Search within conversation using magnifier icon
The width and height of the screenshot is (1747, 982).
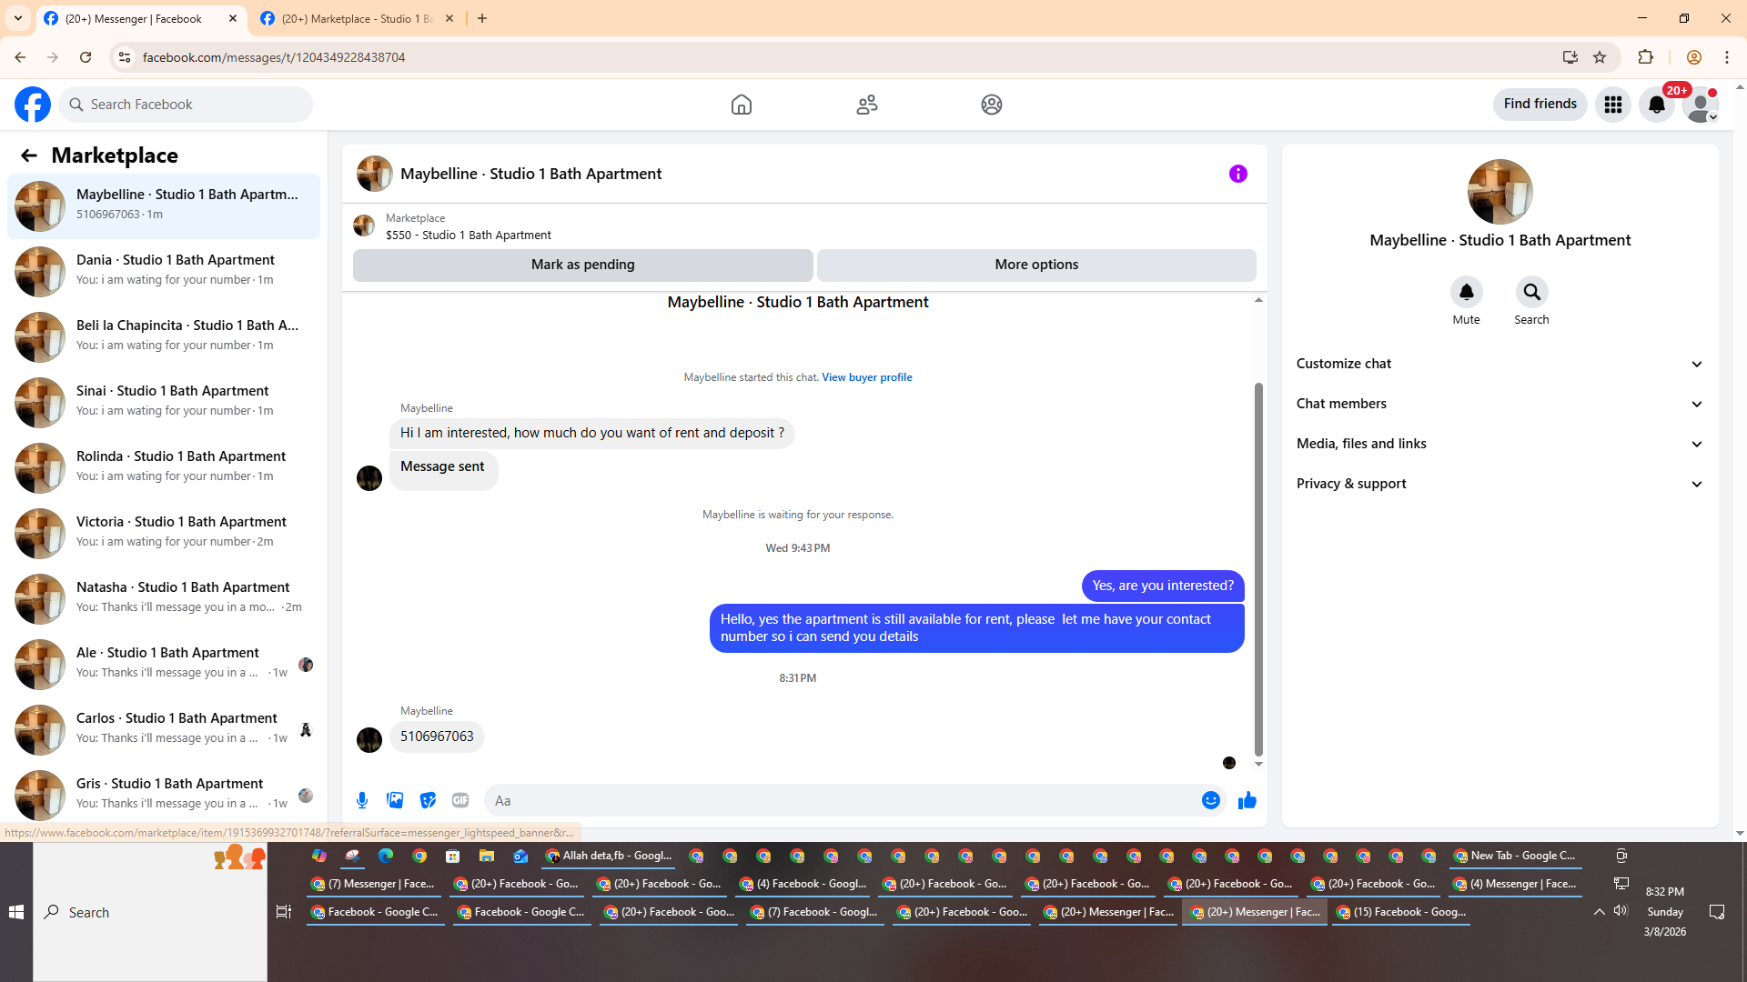[1531, 292]
